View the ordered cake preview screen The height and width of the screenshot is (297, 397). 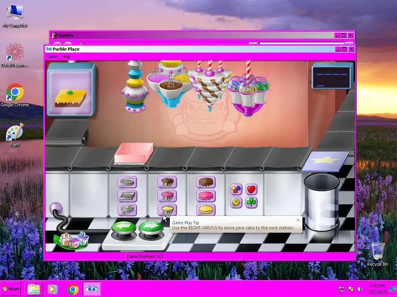click(71, 89)
